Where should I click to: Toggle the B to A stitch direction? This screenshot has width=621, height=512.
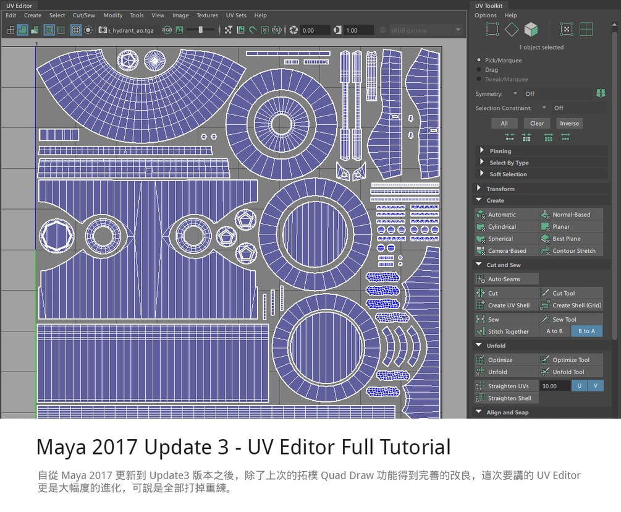[586, 331]
